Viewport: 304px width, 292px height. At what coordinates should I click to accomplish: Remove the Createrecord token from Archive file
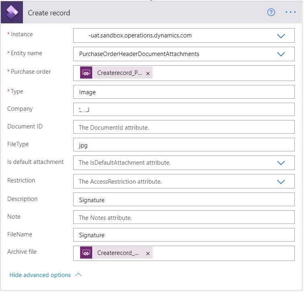pos(148,253)
